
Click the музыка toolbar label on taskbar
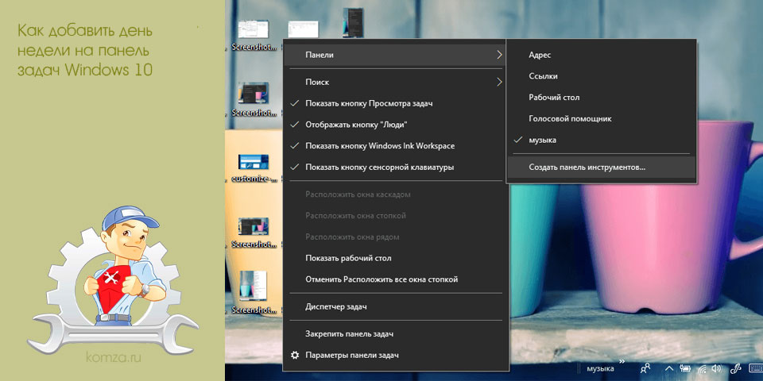coord(601,369)
